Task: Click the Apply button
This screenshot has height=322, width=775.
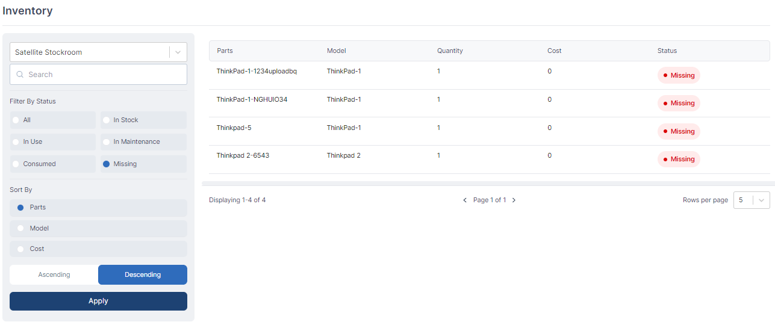Action: click(x=98, y=301)
